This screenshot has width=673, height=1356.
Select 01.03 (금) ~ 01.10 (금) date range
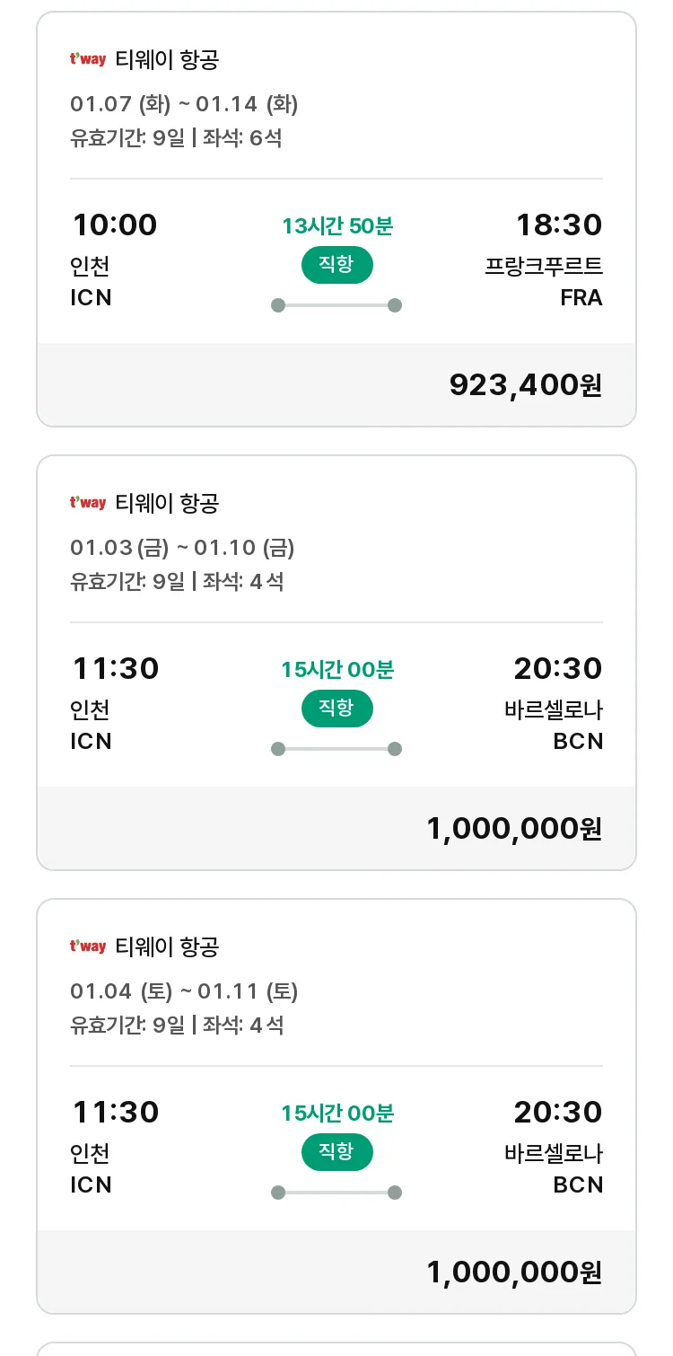tap(182, 548)
